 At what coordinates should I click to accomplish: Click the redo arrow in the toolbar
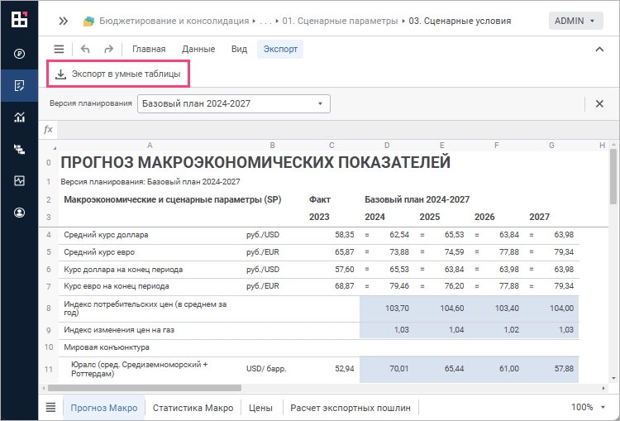108,49
